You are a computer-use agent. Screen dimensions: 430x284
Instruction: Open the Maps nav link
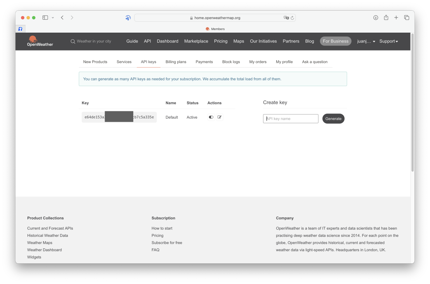(239, 41)
